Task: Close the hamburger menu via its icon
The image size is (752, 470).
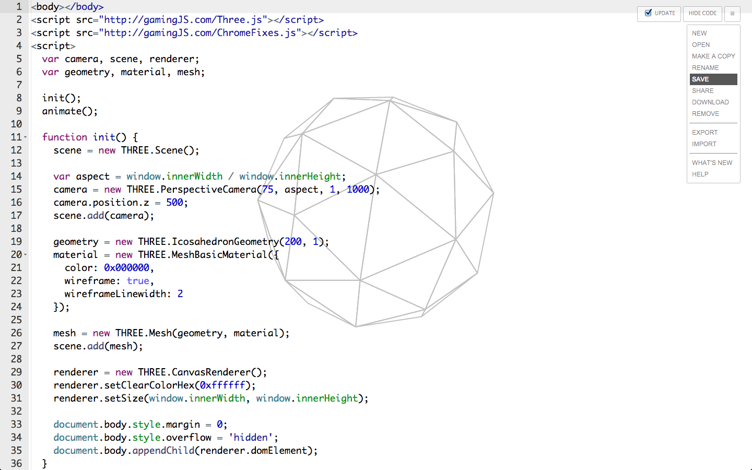Action: [x=732, y=14]
